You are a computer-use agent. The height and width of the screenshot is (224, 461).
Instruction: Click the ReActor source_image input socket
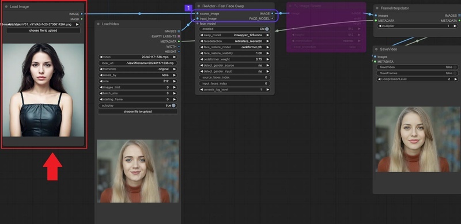click(198, 14)
